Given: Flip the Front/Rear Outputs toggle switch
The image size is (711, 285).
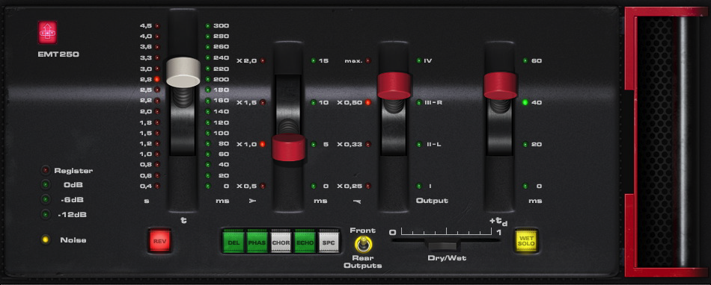Looking at the screenshot, I should [362, 245].
